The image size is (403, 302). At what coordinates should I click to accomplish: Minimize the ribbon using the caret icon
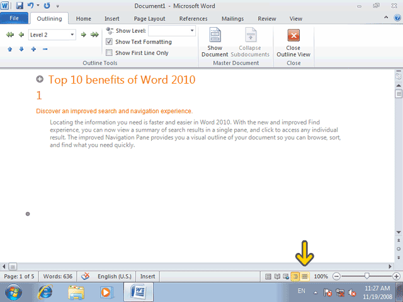tap(386, 18)
